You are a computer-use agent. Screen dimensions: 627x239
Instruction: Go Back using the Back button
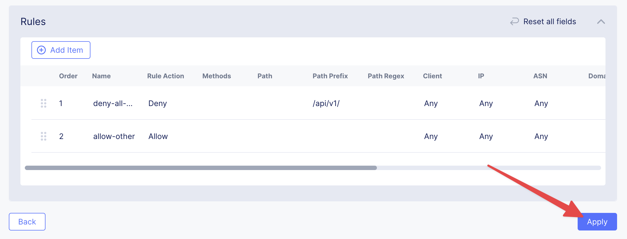tap(27, 222)
